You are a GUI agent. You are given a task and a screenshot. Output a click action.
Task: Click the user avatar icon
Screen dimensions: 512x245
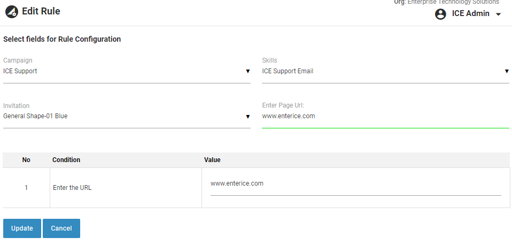441,14
